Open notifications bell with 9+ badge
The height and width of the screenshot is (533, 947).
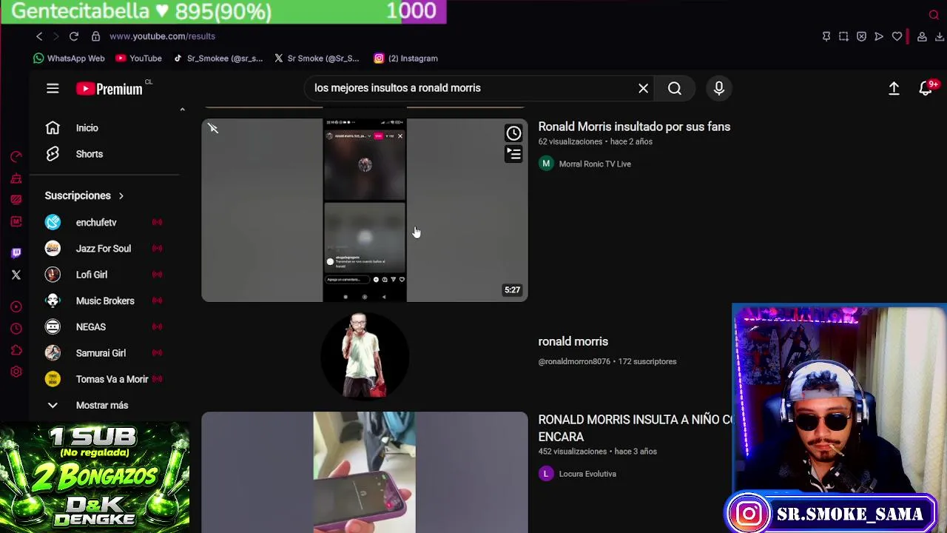pos(927,88)
